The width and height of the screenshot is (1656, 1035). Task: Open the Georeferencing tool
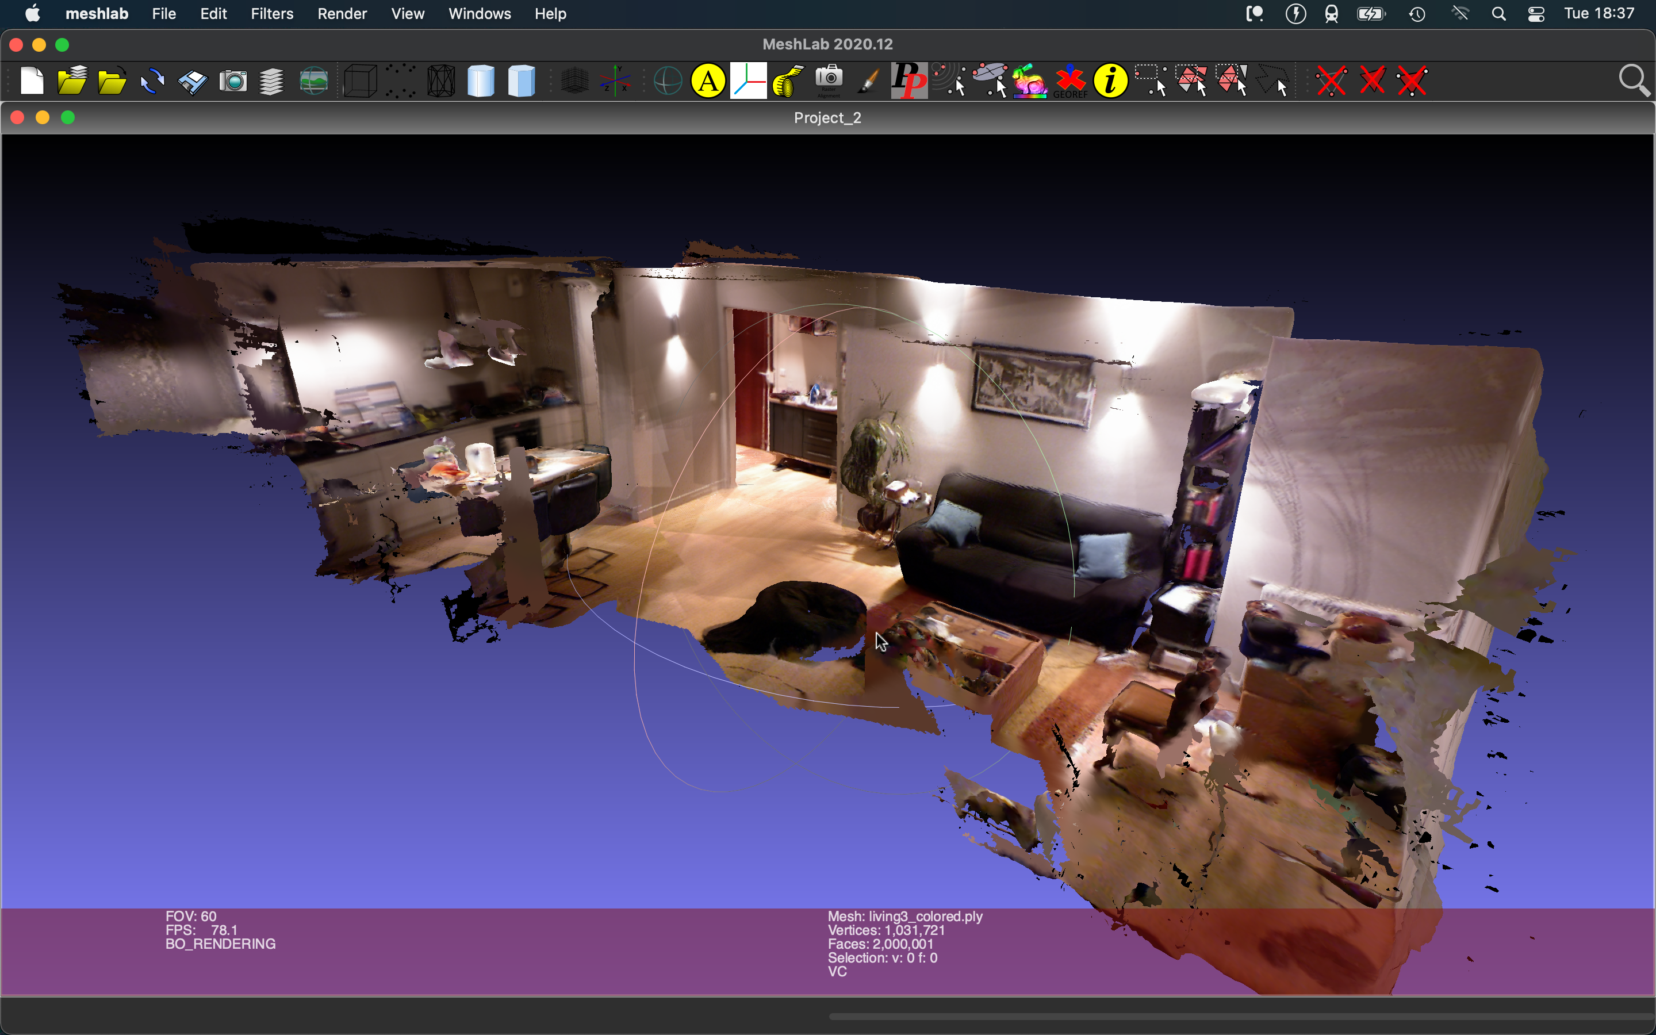(x=1070, y=82)
